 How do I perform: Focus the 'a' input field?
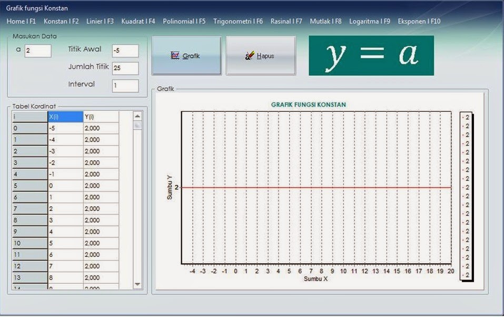pyautogui.click(x=38, y=51)
